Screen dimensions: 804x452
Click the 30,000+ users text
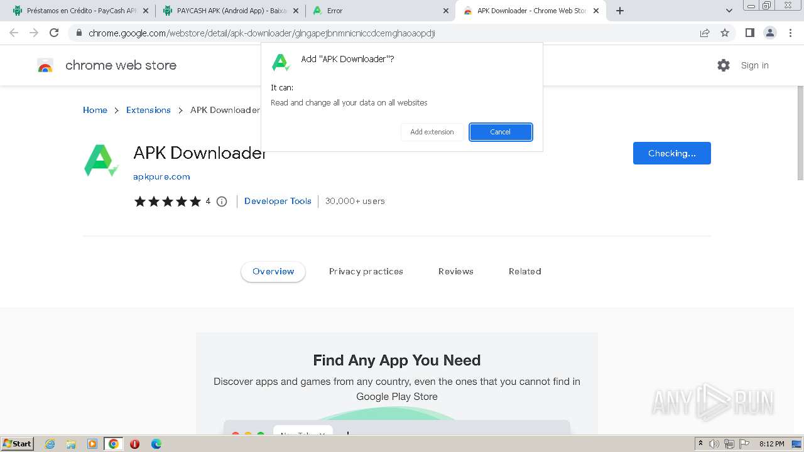[355, 201]
